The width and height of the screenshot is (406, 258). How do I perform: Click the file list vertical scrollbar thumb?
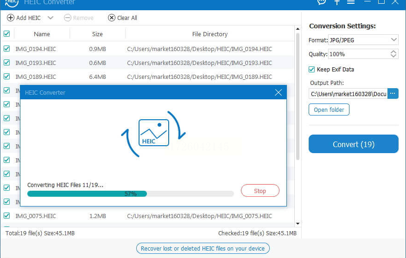click(298, 97)
